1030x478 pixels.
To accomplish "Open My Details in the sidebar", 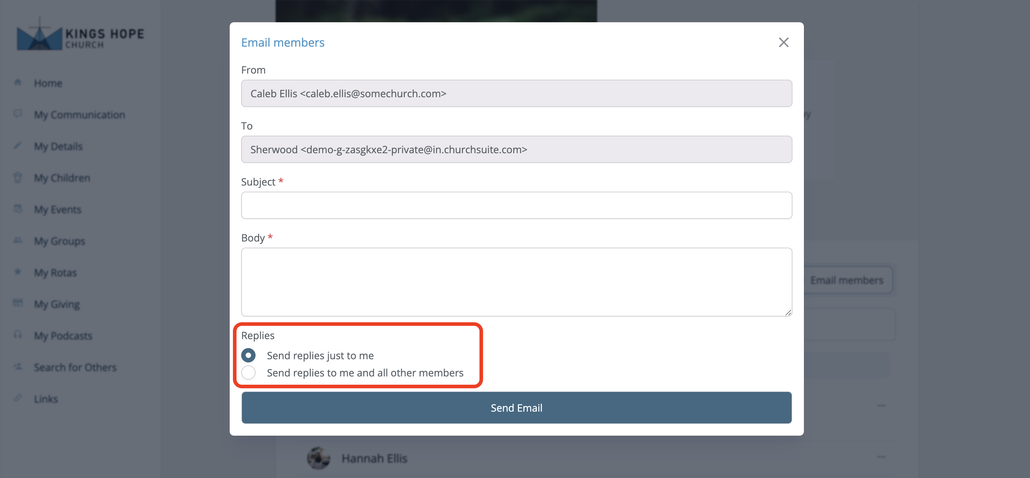I will [58, 146].
